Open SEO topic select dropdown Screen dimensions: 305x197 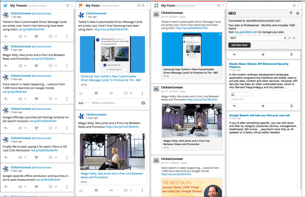pos(257,38)
